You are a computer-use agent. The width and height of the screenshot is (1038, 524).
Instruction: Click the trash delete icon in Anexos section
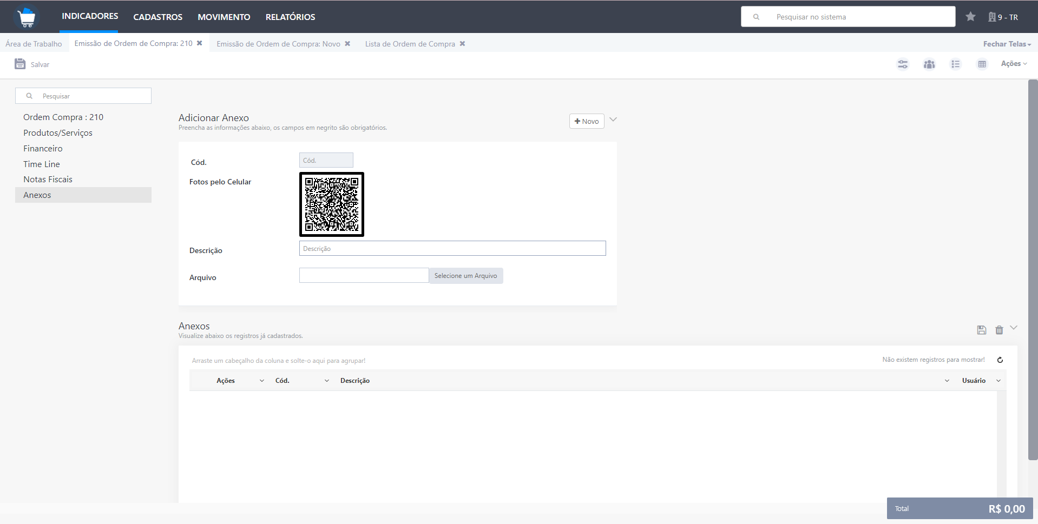999,330
